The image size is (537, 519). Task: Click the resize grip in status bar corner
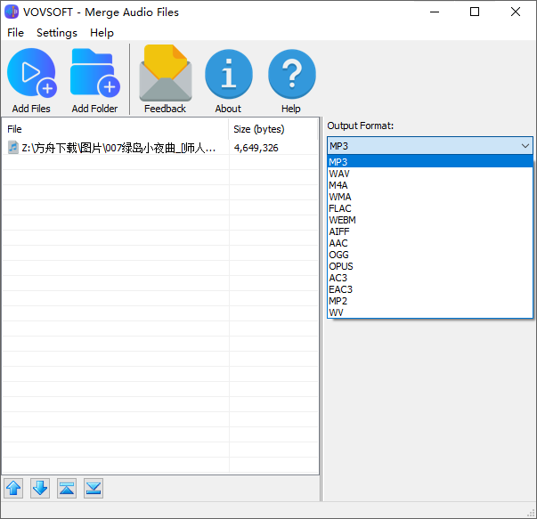(531, 513)
